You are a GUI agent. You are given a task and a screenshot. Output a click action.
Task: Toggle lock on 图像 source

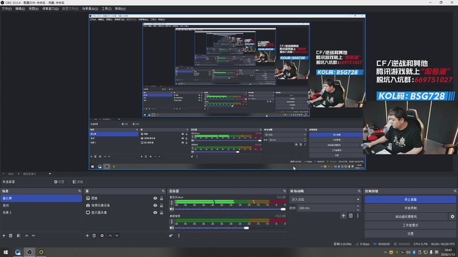click(161, 198)
